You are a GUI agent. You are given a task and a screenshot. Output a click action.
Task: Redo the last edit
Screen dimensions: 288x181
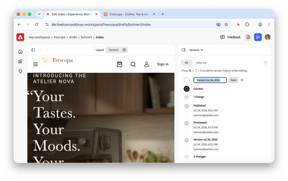[x=47, y=50]
